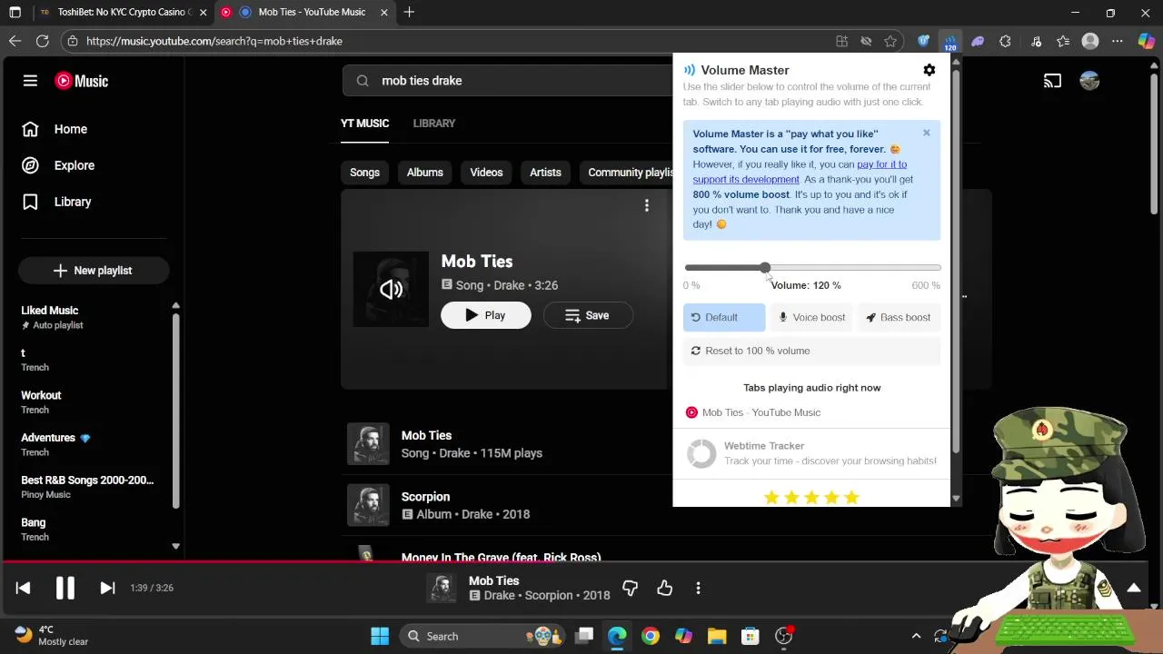Image resolution: width=1163 pixels, height=654 pixels.
Task: Open a new browser tab
Action: 409,12
